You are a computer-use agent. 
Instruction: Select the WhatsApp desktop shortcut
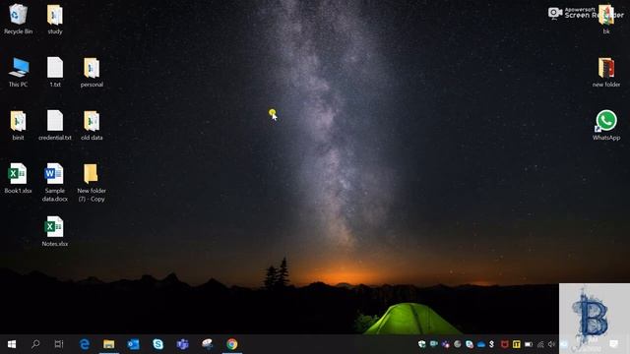[606, 125]
